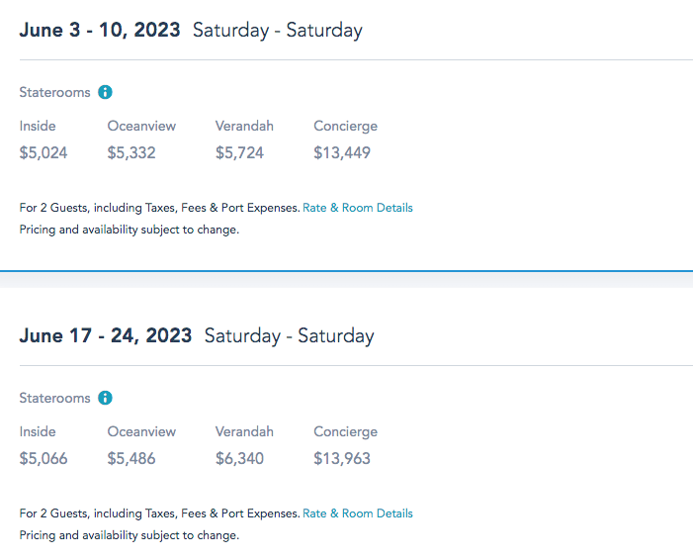Click Staterooms label in June 17-24 section
Image resolution: width=693 pixels, height=559 pixels.
pyautogui.click(x=54, y=398)
